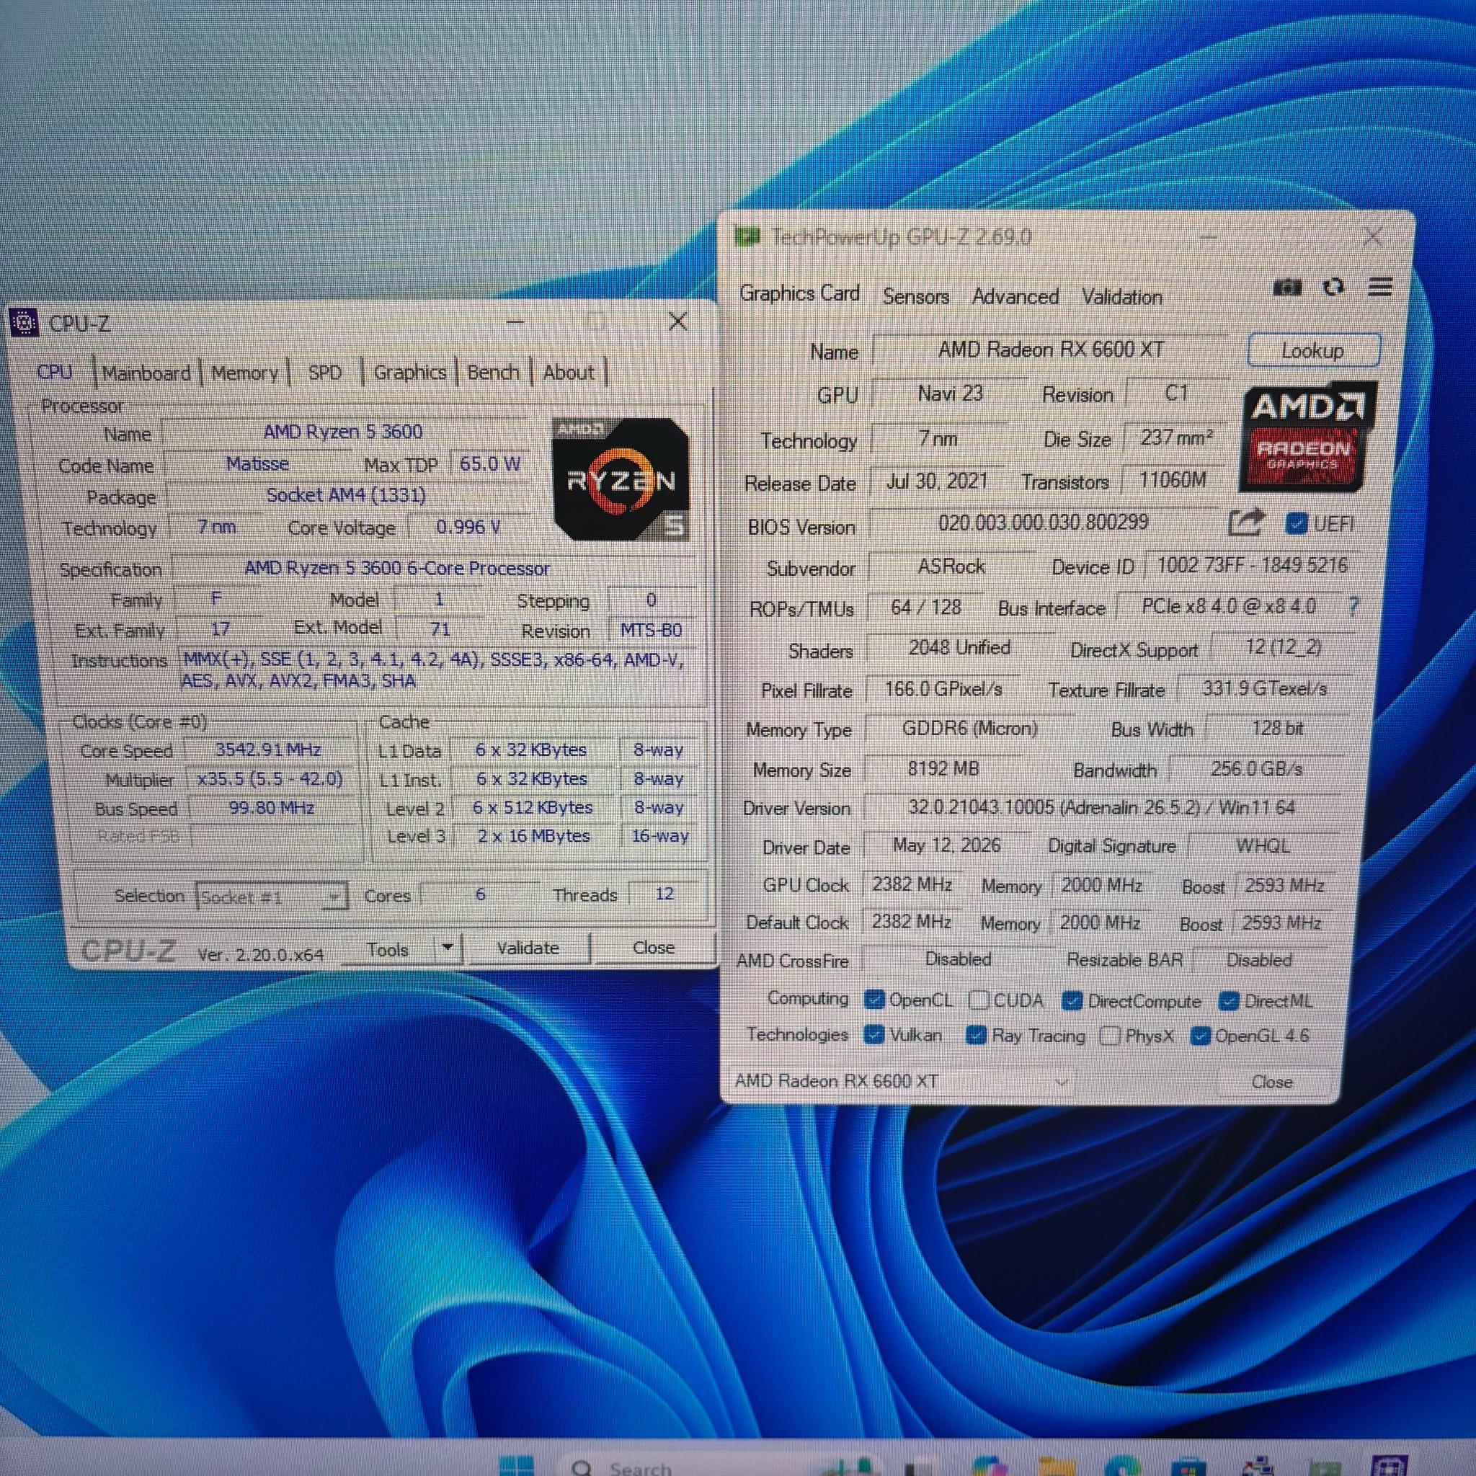Open the Tools dropdown arrow in CPU-Z
This screenshot has width=1476, height=1476.
pyautogui.click(x=448, y=948)
